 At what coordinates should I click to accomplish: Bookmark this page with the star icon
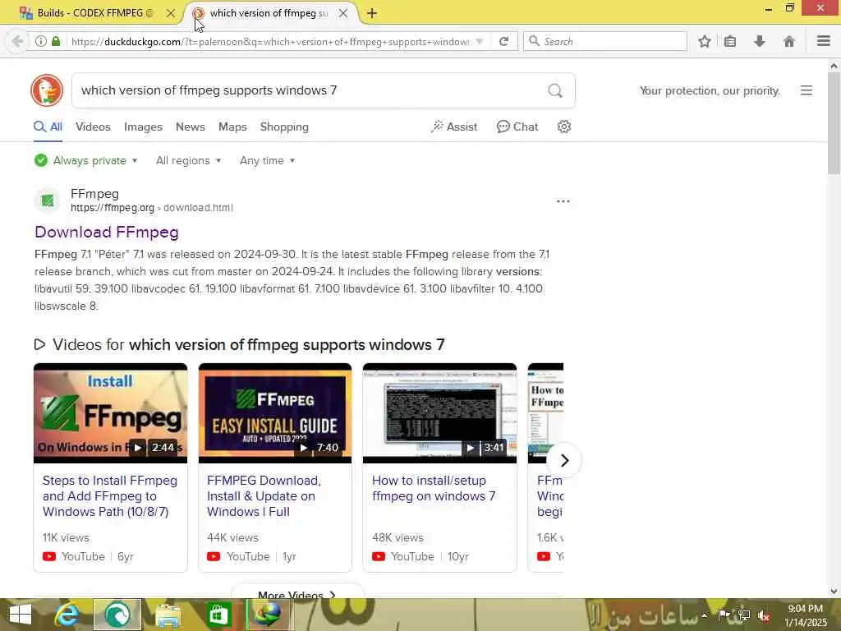(704, 41)
